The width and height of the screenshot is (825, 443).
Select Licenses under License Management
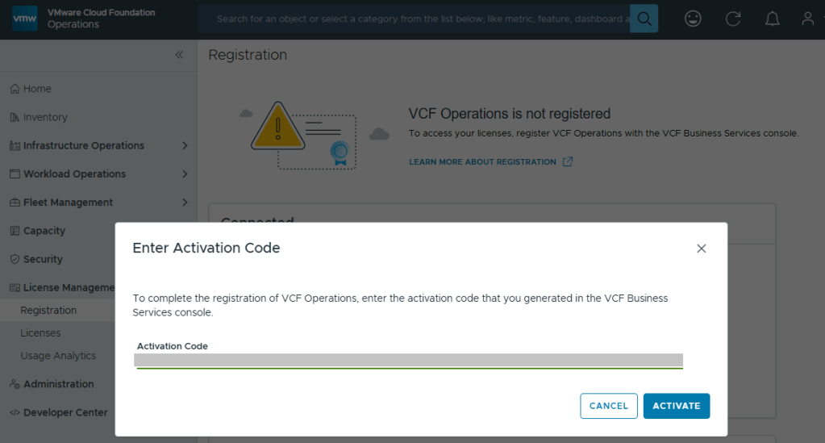point(40,333)
